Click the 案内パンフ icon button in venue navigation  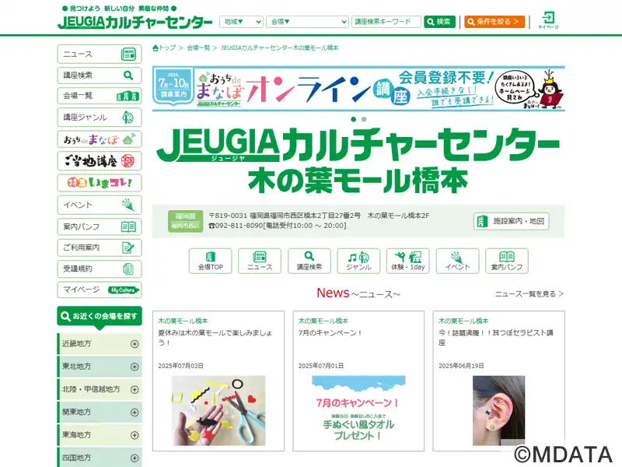click(507, 261)
